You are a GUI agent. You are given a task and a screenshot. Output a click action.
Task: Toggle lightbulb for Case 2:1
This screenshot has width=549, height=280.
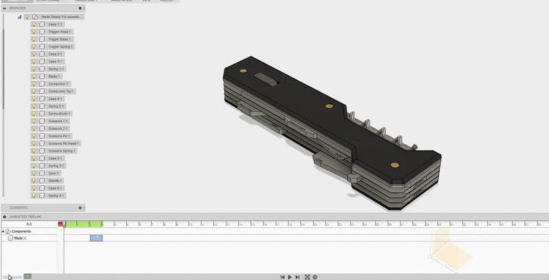coord(34,54)
